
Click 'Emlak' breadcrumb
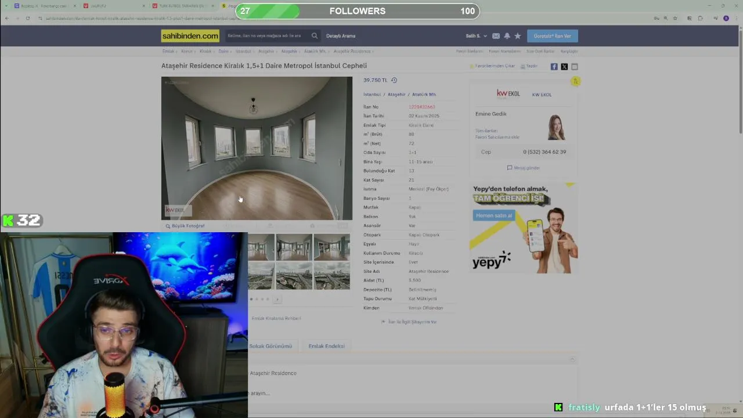pos(168,52)
